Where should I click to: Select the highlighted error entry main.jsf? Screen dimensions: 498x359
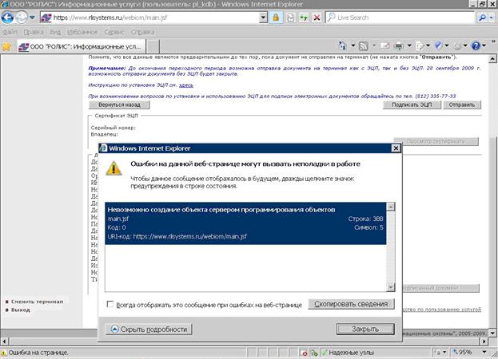(x=245, y=223)
